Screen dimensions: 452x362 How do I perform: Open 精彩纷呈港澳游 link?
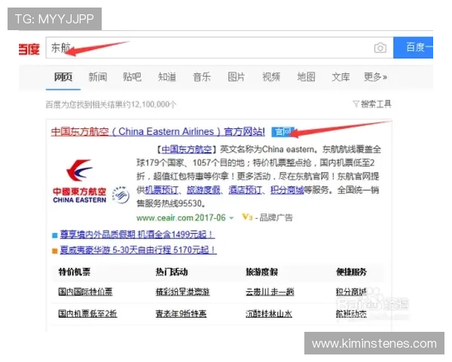click(x=182, y=292)
